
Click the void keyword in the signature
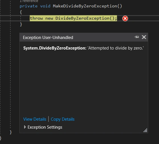(x=45, y=6)
